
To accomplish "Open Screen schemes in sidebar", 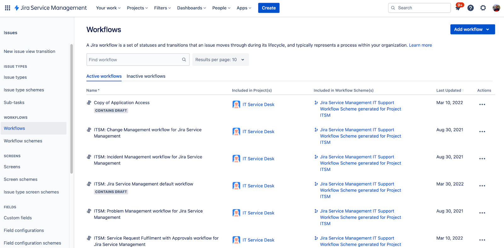I will pyautogui.click(x=20, y=179).
